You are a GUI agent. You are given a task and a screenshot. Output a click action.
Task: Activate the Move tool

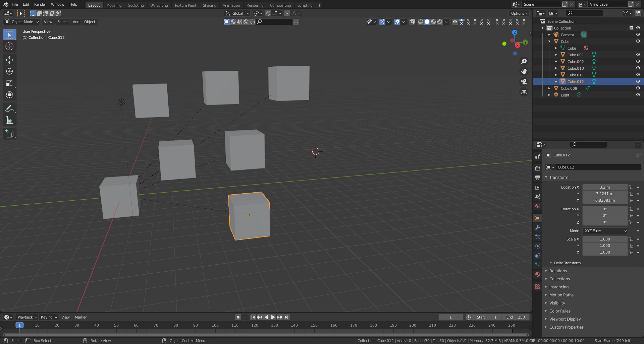(9, 60)
